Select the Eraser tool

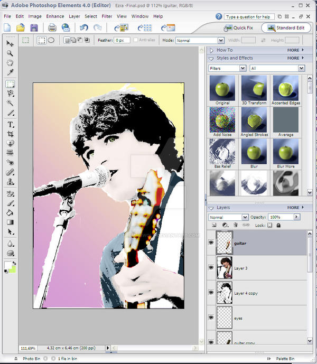(x=10, y=193)
